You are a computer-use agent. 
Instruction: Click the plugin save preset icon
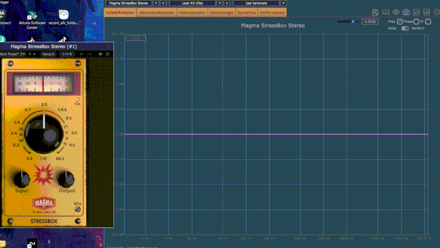pyautogui.click(x=100, y=54)
